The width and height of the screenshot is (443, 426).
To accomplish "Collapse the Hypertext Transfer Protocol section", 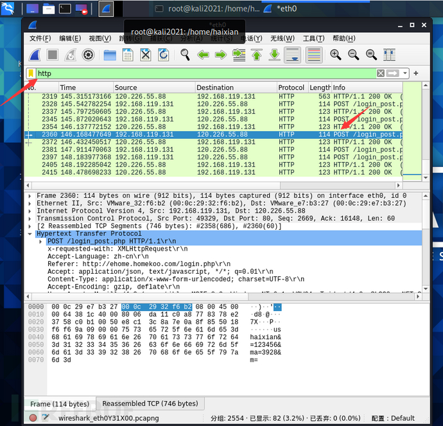I will (30, 234).
